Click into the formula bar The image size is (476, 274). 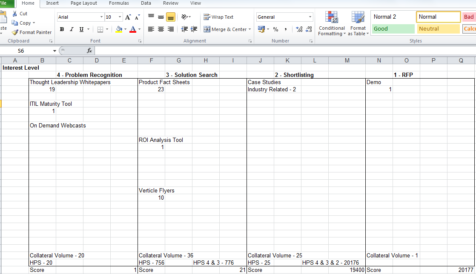point(285,51)
